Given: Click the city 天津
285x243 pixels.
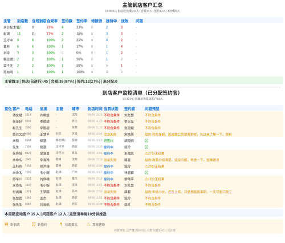Looking at the screenshot, I should pos(75,133).
